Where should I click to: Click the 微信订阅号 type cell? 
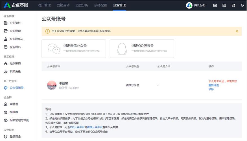[132, 85]
